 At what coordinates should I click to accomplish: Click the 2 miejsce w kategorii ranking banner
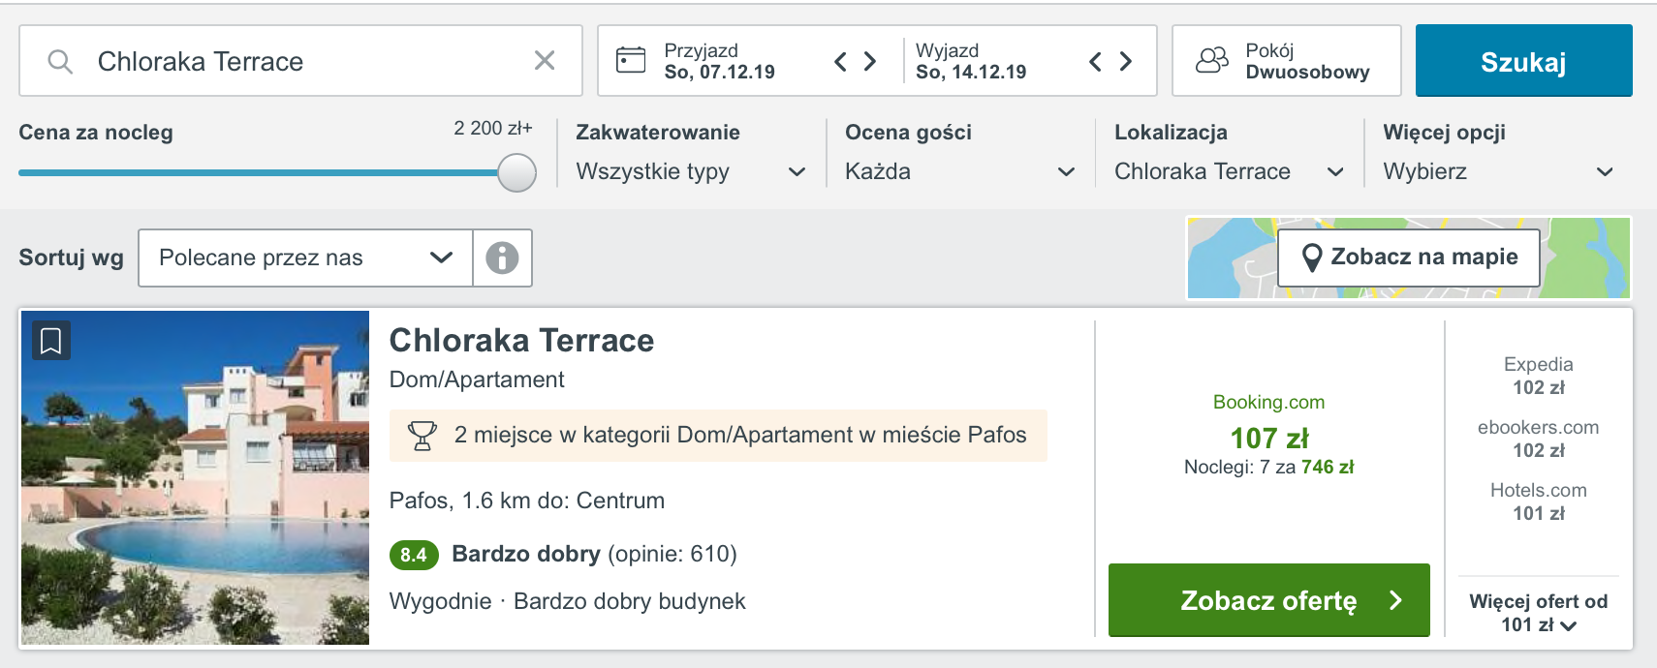click(718, 436)
